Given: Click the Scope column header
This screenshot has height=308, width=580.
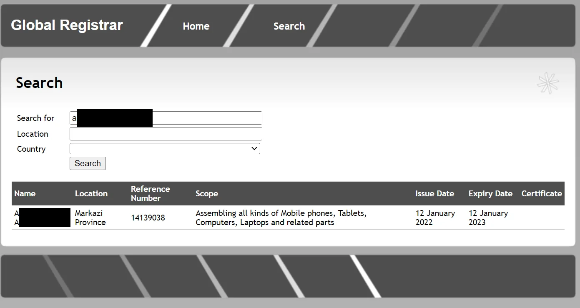Looking at the screenshot, I should 207,193.
